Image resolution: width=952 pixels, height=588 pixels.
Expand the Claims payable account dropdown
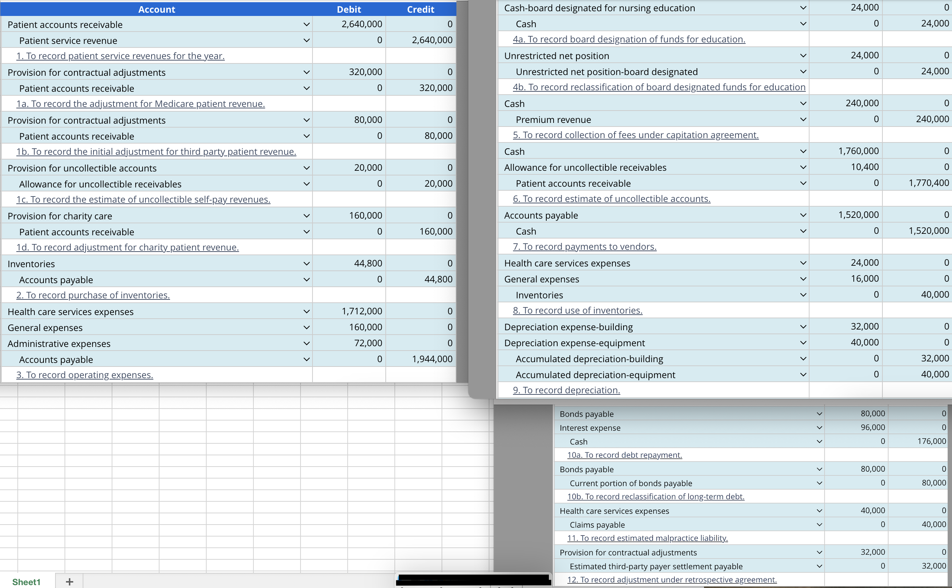coord(819,524)
